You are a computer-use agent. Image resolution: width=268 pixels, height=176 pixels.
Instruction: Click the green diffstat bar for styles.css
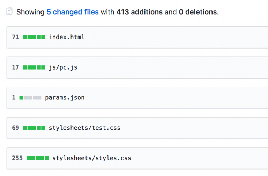pos(38,158)
